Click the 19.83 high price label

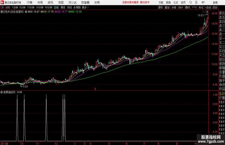(201, 15)
